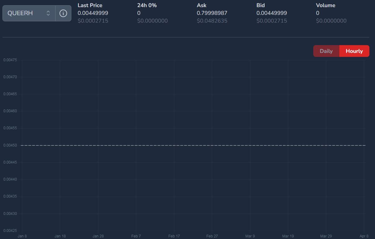This screenshot has height=239, width=375.
Task: Click the Volume heading
Action: tap(325, 5)
